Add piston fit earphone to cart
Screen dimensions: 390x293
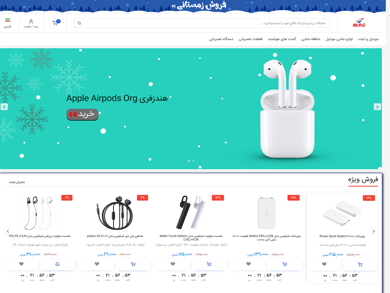click(x=133, y=264)
